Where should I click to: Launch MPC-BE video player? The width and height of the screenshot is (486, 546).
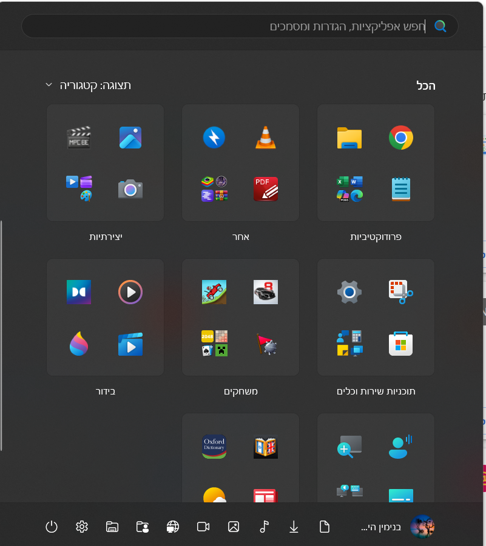(x=79, y=138)
